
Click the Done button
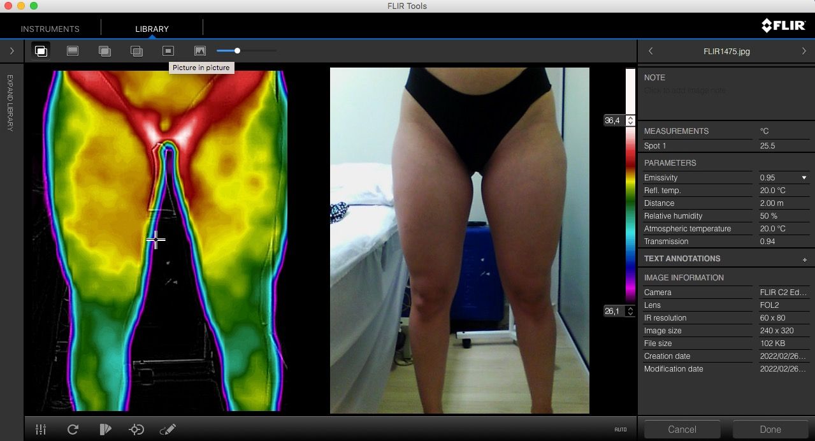pos(770,430)
